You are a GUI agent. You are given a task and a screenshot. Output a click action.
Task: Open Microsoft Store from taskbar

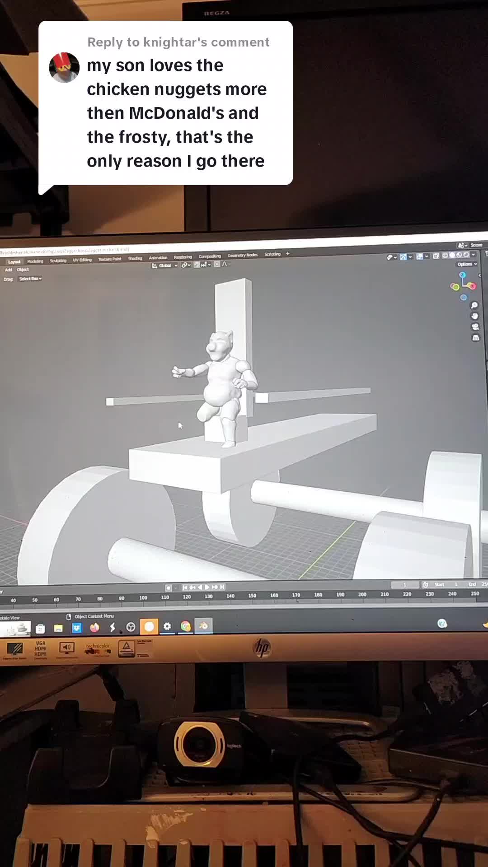click(40, 629)
